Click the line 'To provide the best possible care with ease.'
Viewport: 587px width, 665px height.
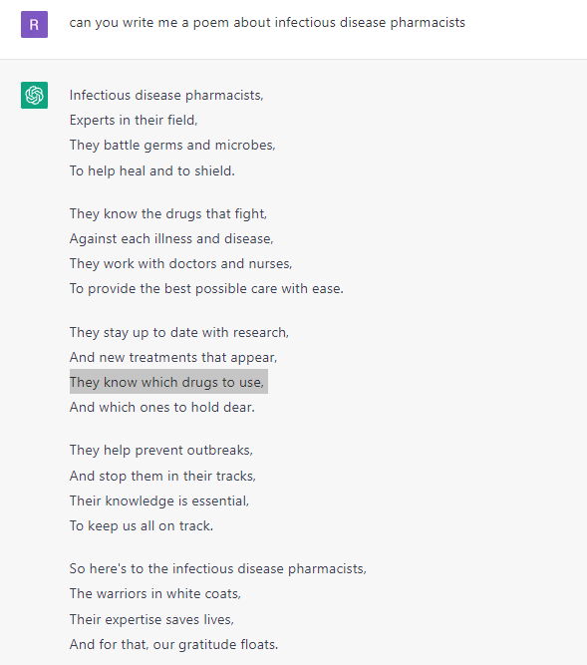[x=206, y=289]
